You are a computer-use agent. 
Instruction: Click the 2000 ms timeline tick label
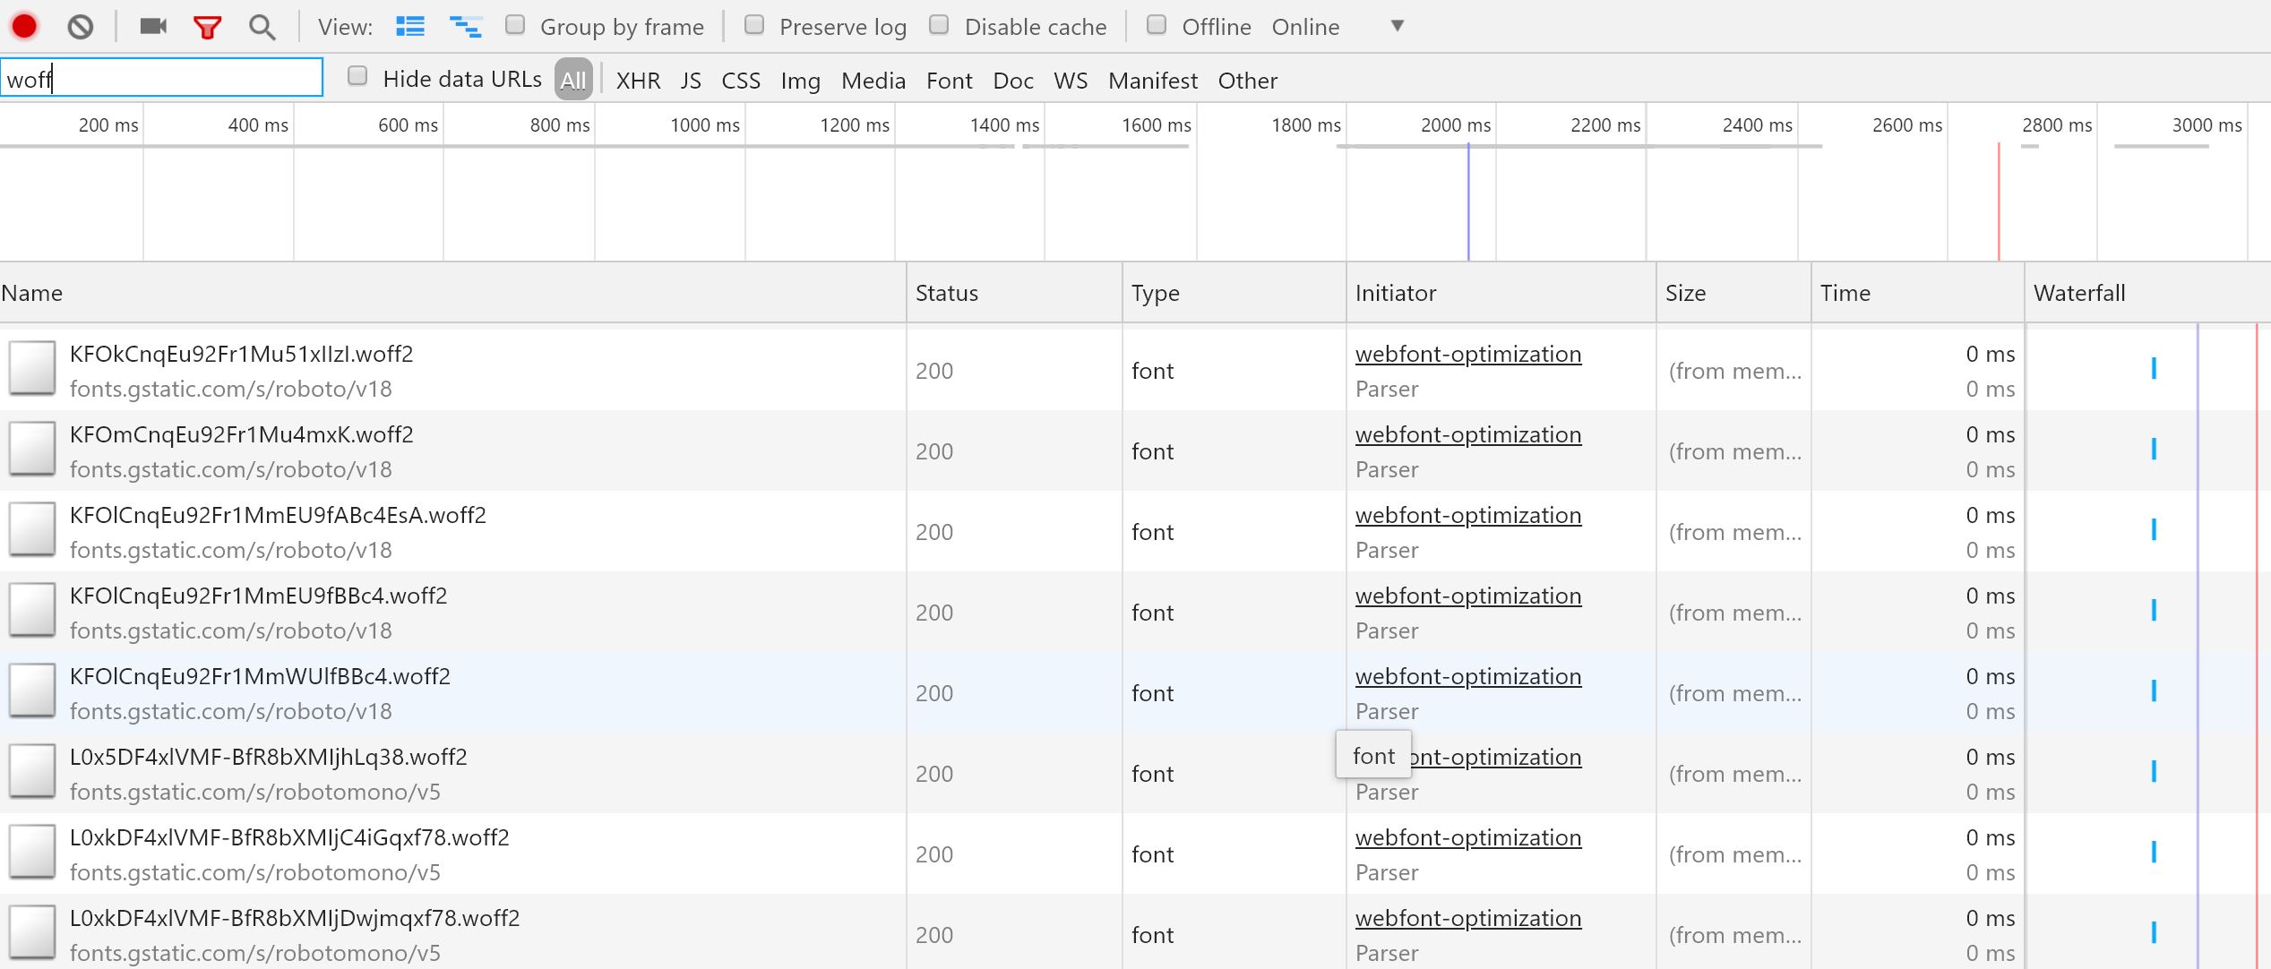pyautogui.click(x=1456, y=125)
